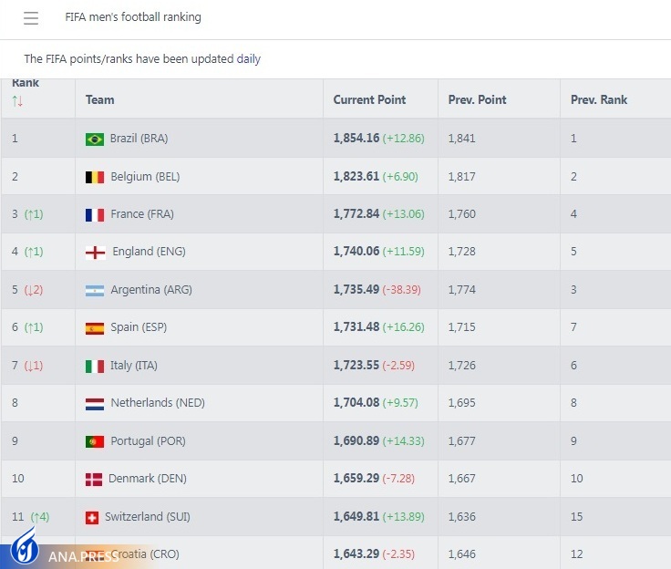
Task: Select the Portugal (POR) team name
Action: click(149, 441)
